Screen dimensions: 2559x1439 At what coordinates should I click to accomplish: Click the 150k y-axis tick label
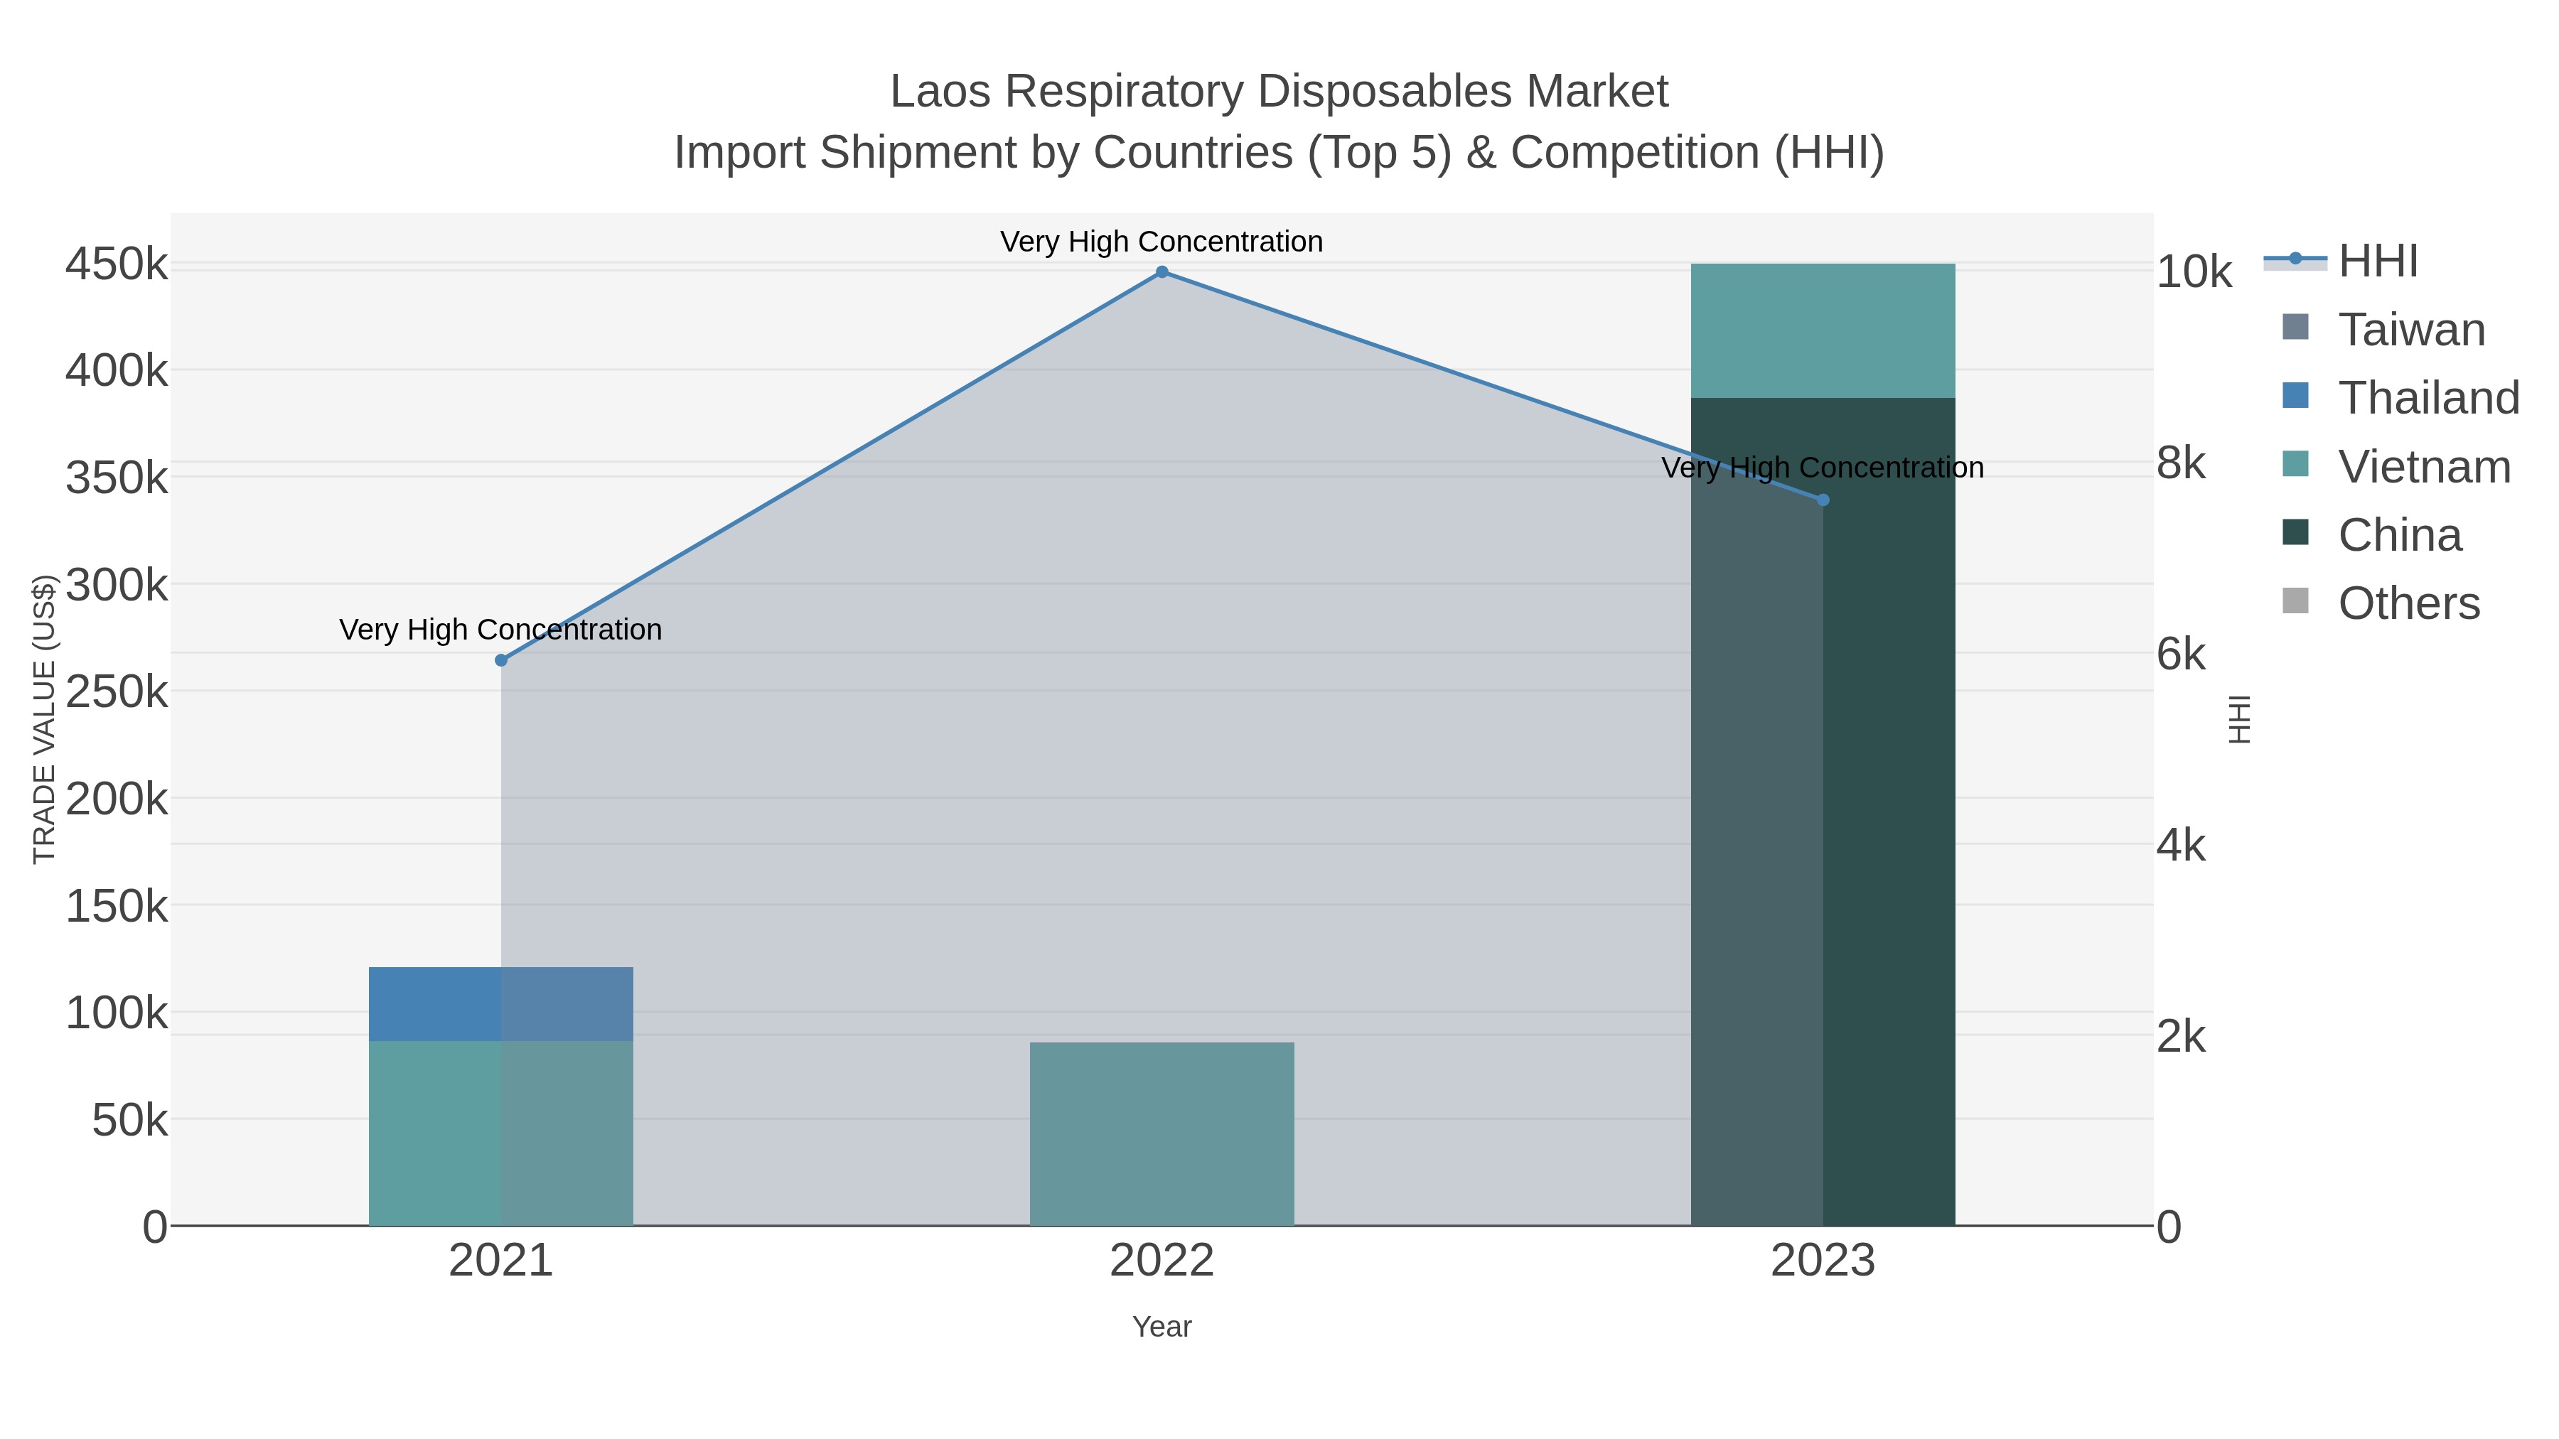(117, 907)
